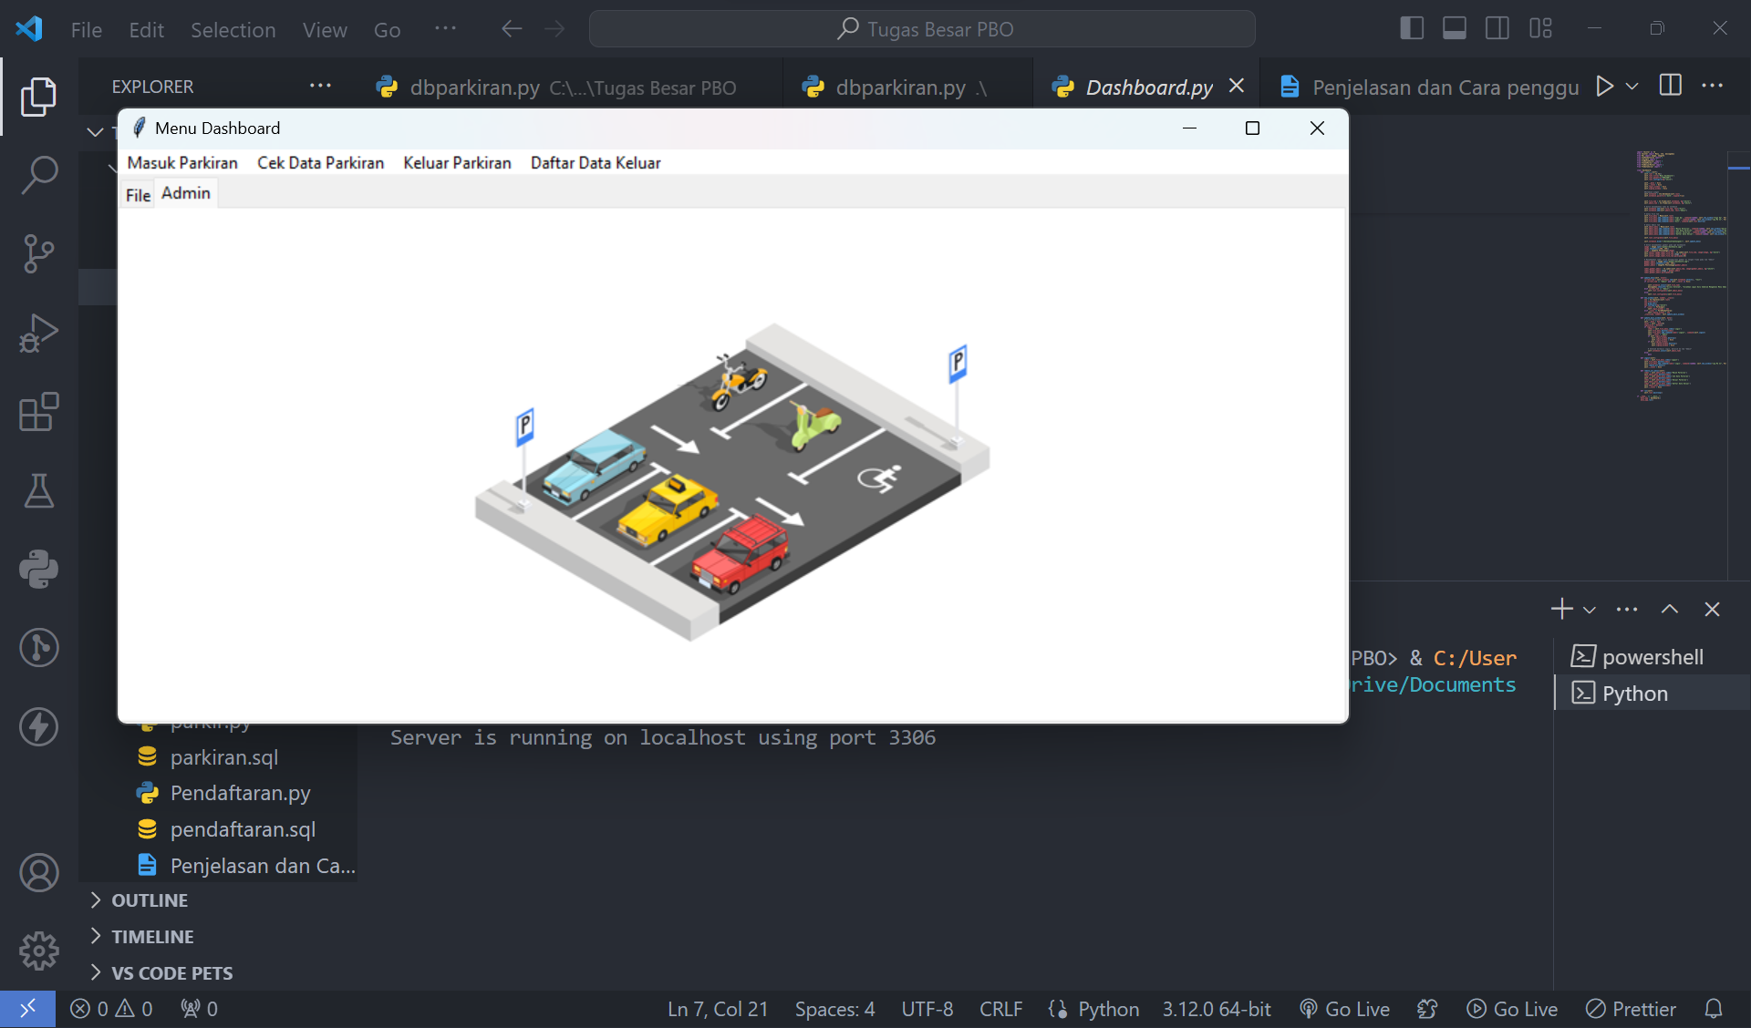
Task: Expand the TIMELINE section
Action: click(152, 937)
